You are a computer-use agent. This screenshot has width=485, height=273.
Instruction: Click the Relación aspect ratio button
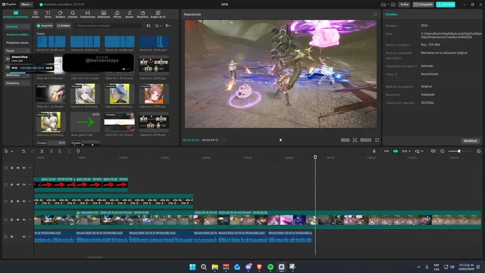pos(366,140)
